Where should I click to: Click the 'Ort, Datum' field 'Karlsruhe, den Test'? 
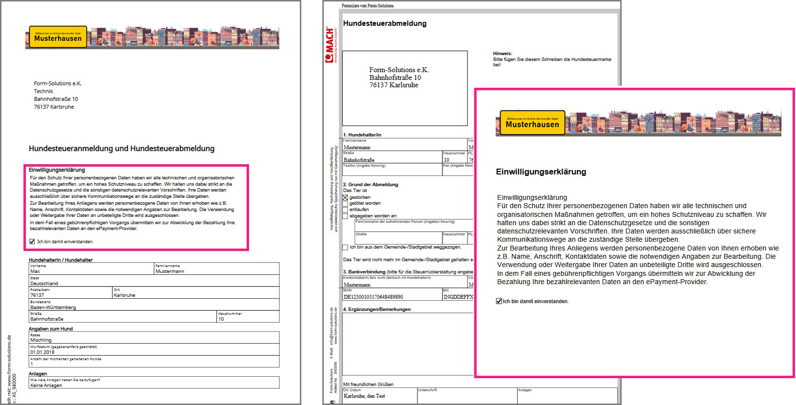click(380, 395)
